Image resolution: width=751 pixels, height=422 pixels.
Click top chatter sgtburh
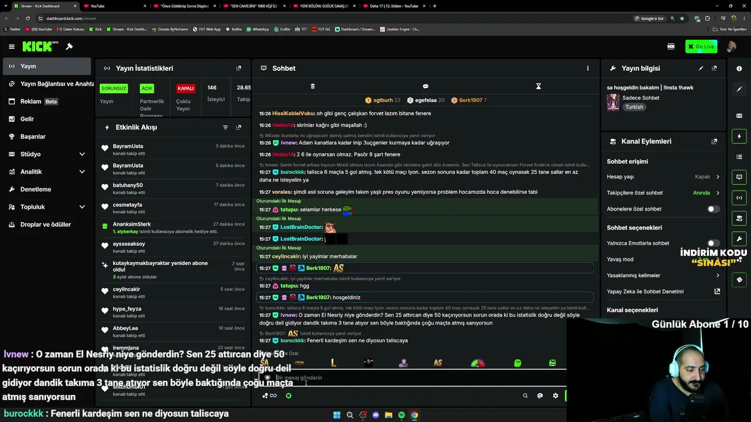[383, 100]
